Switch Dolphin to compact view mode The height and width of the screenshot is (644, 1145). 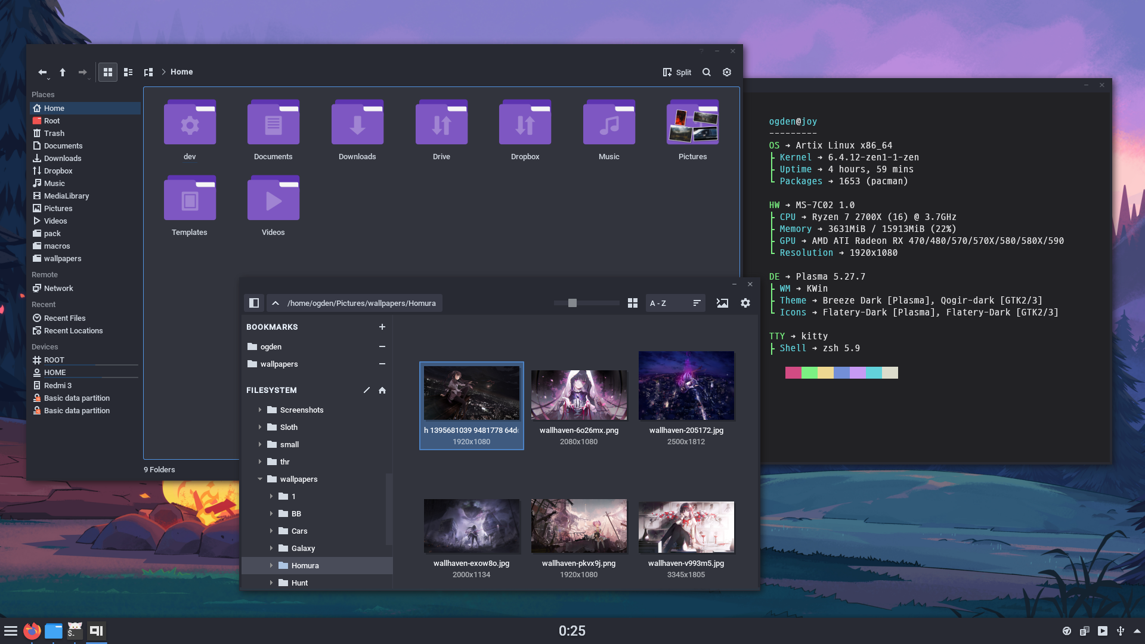pos(128,72)
